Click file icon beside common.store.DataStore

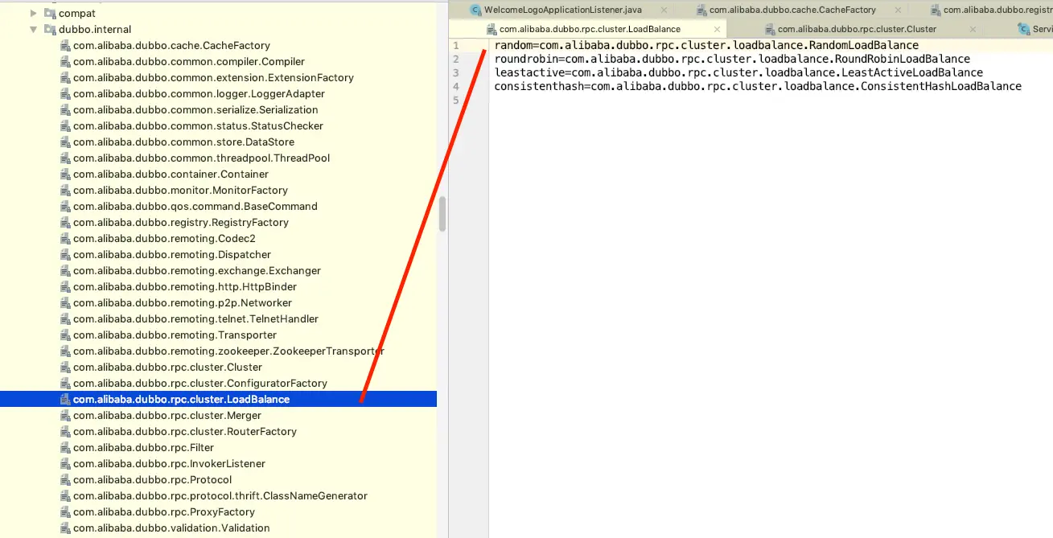pyautogui.click(x=65, y=142)
